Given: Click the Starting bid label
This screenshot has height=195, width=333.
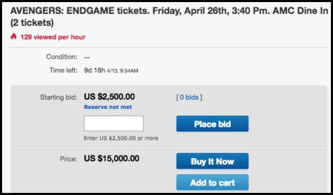Looking at the screenshot, I should 58,97.
